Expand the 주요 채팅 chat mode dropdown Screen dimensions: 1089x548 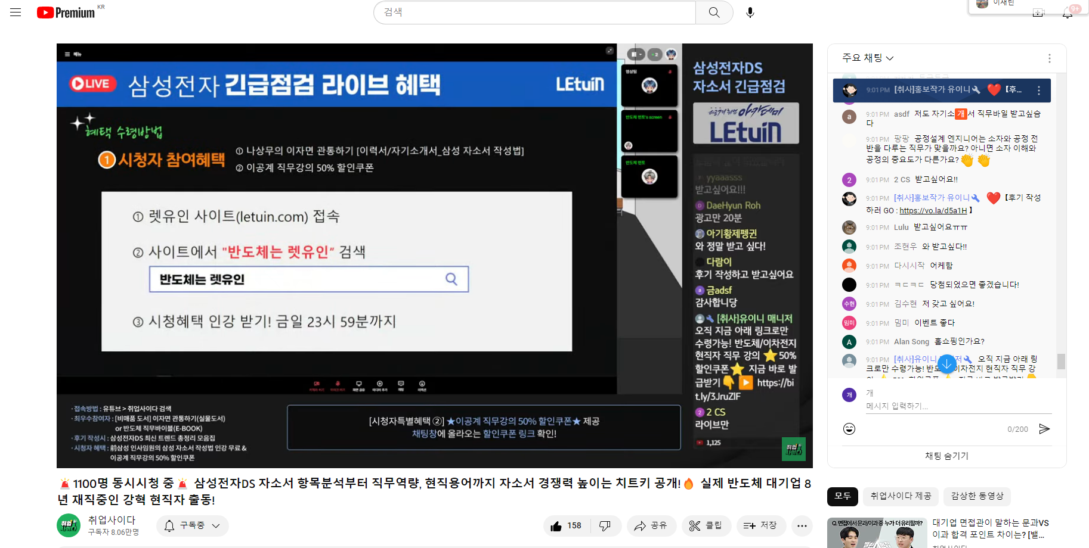tap(868, 58)
